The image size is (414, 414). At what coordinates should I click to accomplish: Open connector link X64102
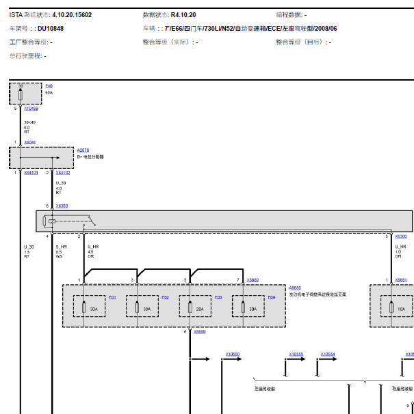63,173
